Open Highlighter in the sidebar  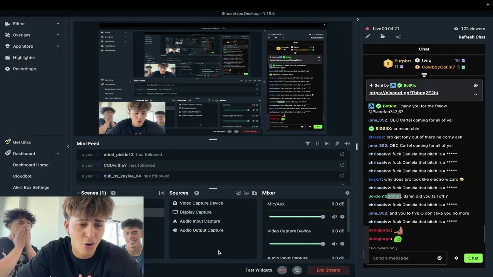24,57
